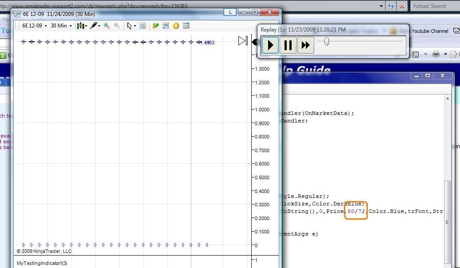Image resolution: width=460 pixels, height=268 pixels.
Task: Expand the drawing tools dropdown arrow
Action: (x=99, y=26)
